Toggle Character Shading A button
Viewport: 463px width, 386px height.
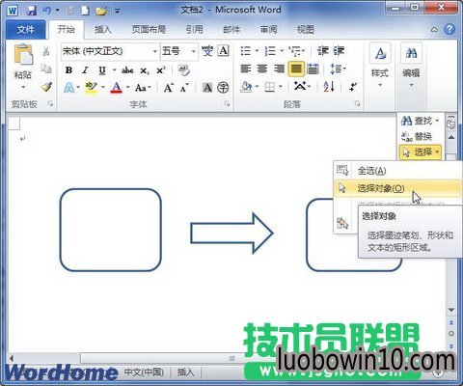(x=207, y=87)
